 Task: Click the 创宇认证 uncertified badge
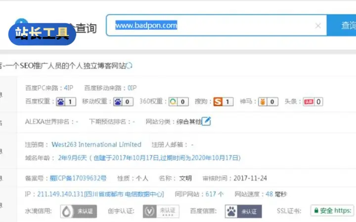click(x=161, y=211)
